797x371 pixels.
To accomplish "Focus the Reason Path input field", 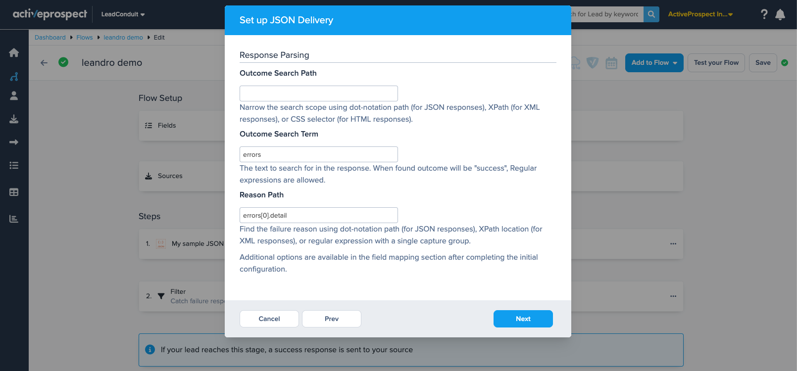I will [x=318, y=215].
